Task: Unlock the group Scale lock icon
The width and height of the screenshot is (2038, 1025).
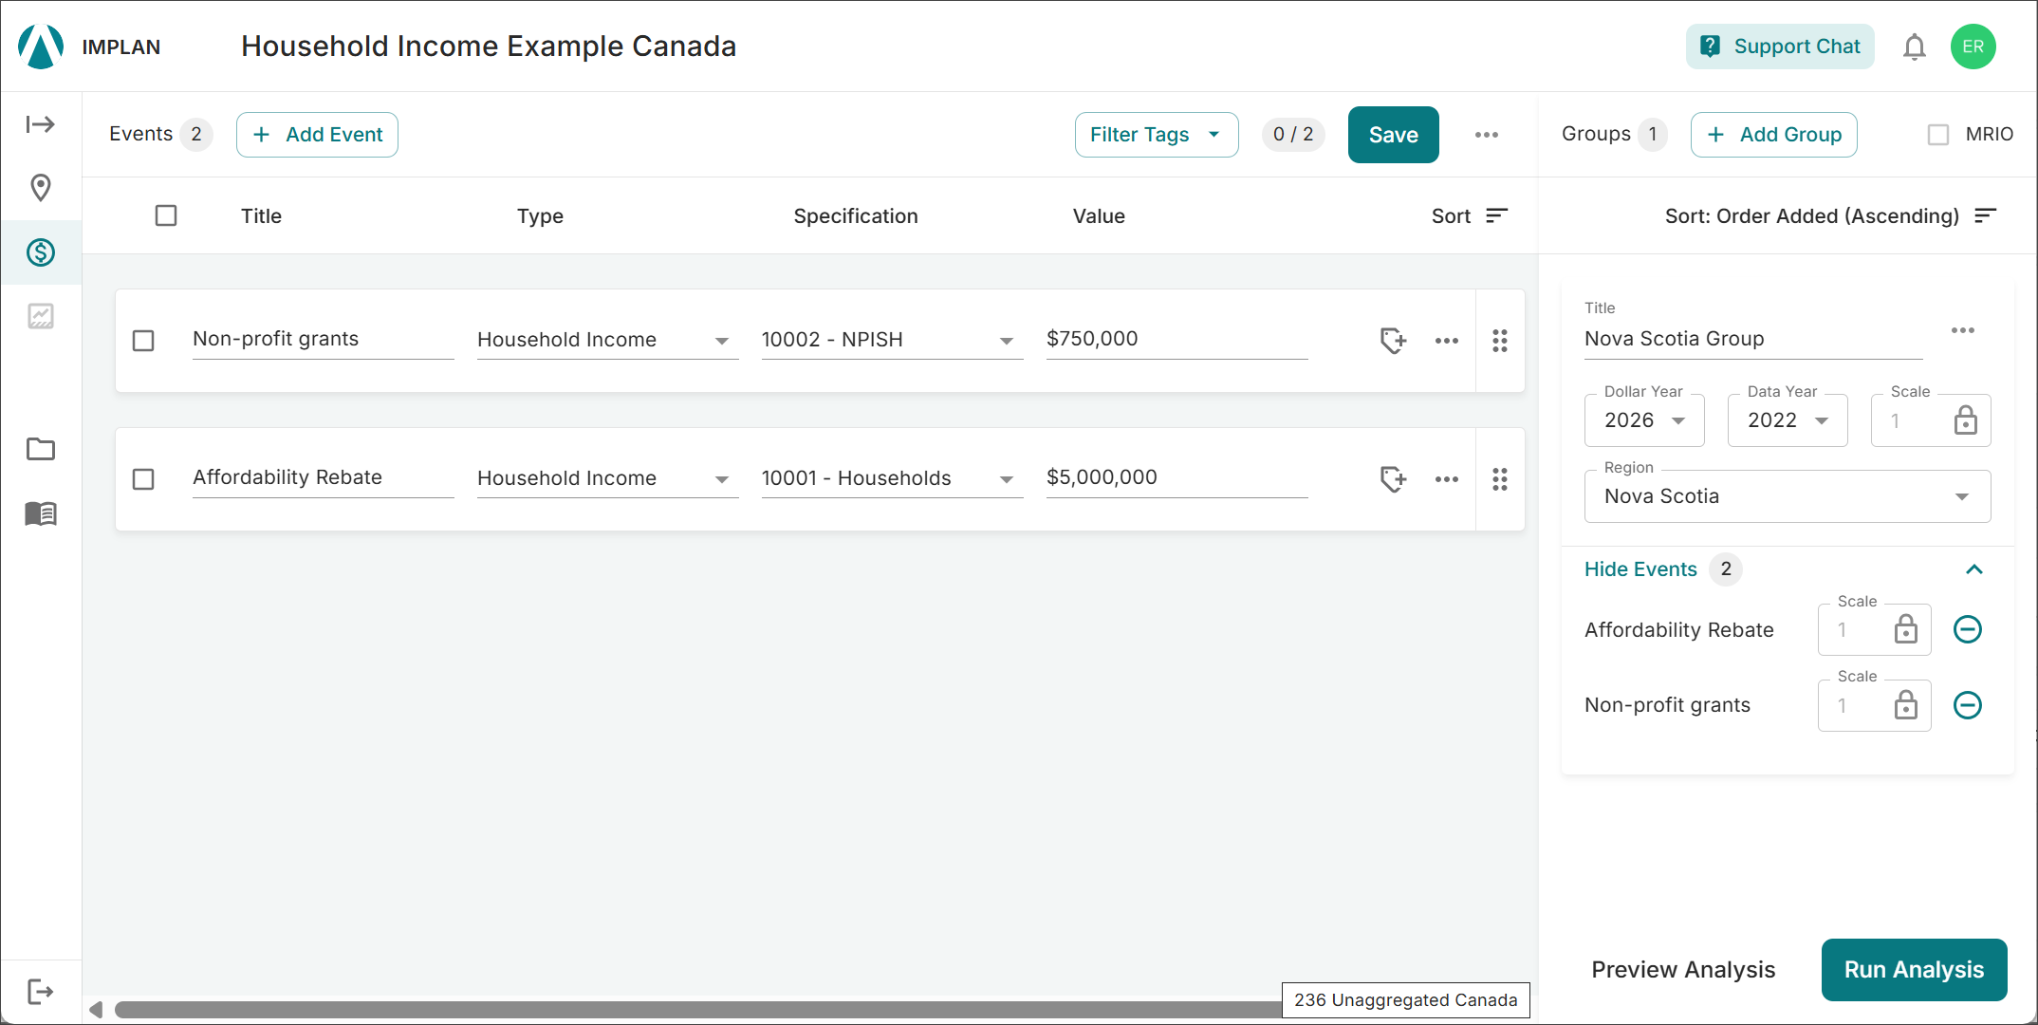Action: click(x=1966, y=419)
